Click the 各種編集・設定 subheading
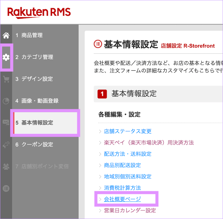223x219 pixels. 119,115
